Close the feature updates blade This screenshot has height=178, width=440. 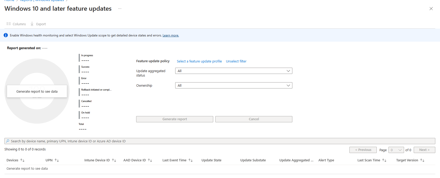pos(431,9)
